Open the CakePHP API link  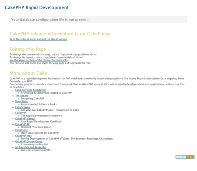[x=23, y=124]
